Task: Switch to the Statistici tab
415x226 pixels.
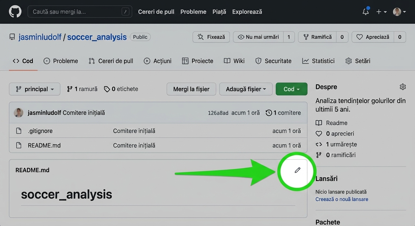Action: point(318,61)
